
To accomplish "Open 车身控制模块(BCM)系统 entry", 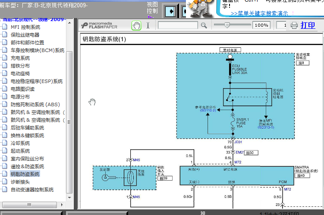I will point(38,50).
